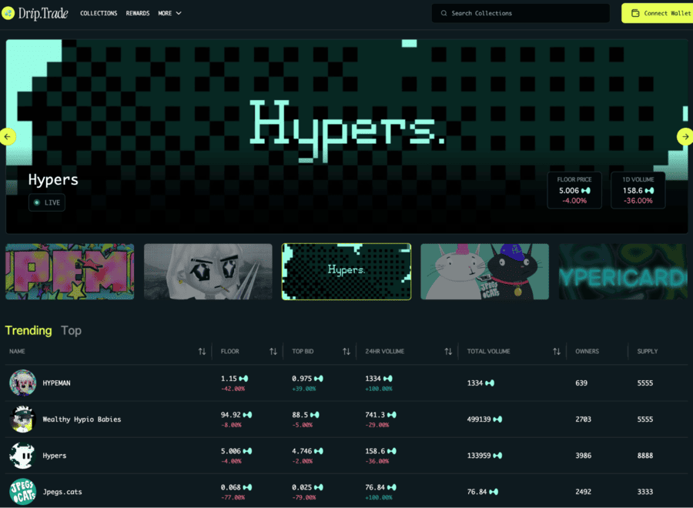Click Hypers top bid 4.746

tap(302, 451)
